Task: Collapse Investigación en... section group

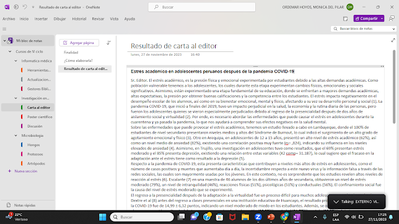Action: [x=15, y=98]
